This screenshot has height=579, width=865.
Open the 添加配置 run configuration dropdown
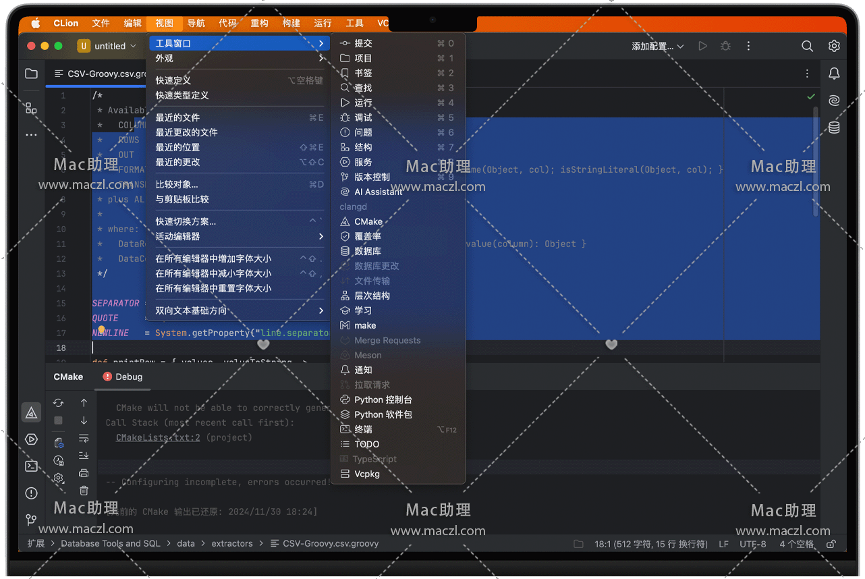[657, 46]
